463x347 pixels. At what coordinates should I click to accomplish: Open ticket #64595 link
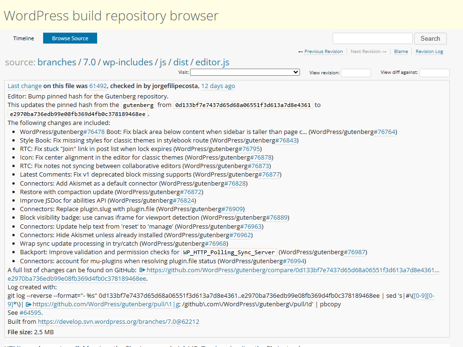coord(31,313)
